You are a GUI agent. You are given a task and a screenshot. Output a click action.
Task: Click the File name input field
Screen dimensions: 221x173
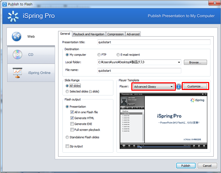click(x=139, y=70)
